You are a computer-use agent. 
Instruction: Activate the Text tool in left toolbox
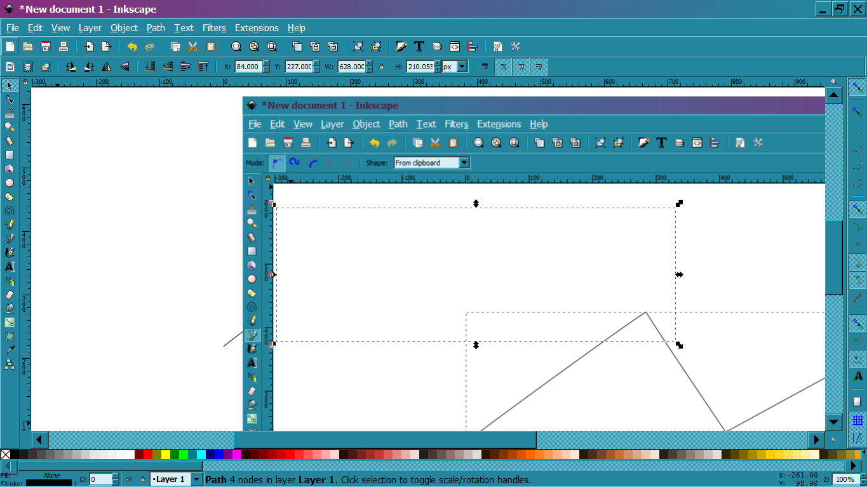point(10,267)
